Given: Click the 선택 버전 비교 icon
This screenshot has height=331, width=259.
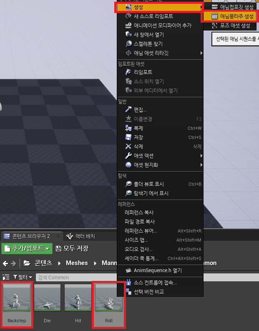Looking at the screenshot, I should pyautogui.click(x=128, y=291).
